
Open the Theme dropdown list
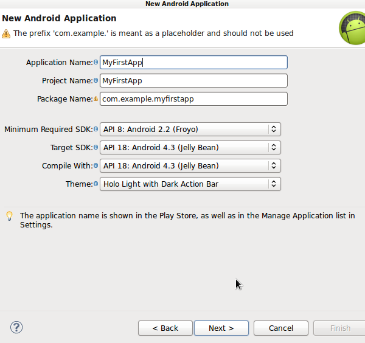coord(190,184)
